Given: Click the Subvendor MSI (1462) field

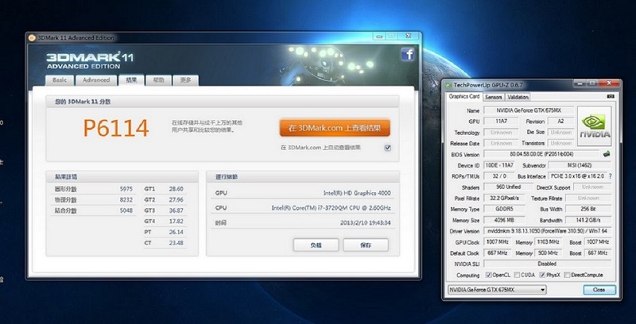Looking at the screenshot, I should (580, 165).
